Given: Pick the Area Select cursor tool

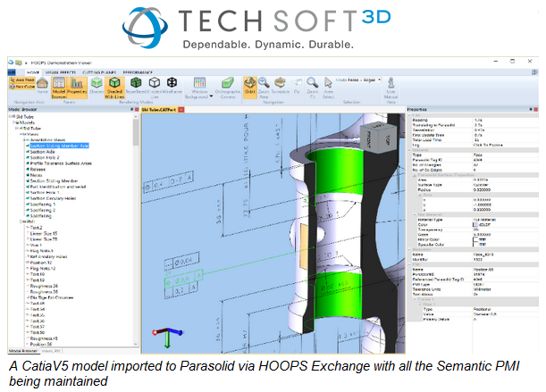Looking at the screenshot, I should coord(328,88).
